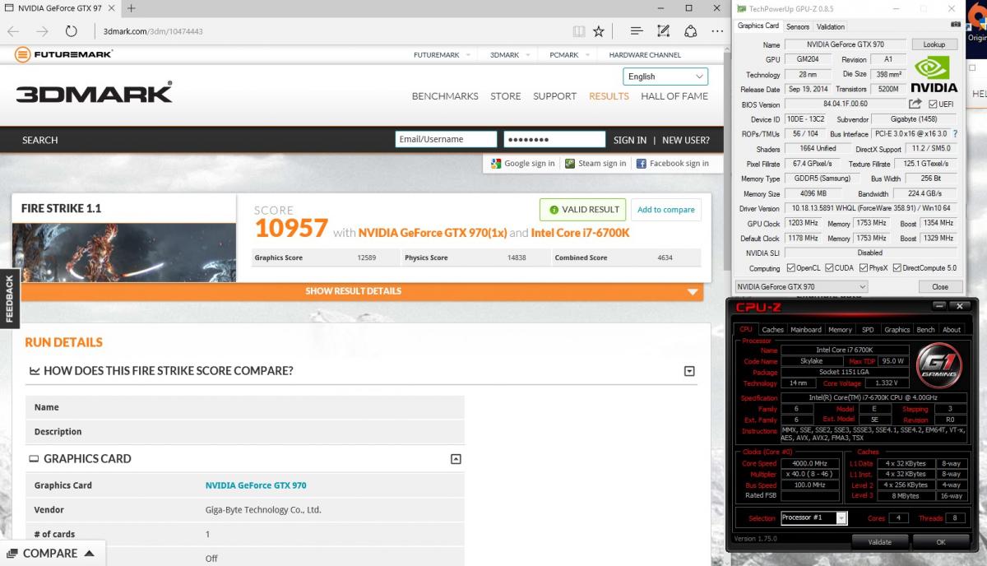Toggle the DirectCompute 5.0 checkbox
The height and width of the screenshot is (566, 987).
[897, 268]
